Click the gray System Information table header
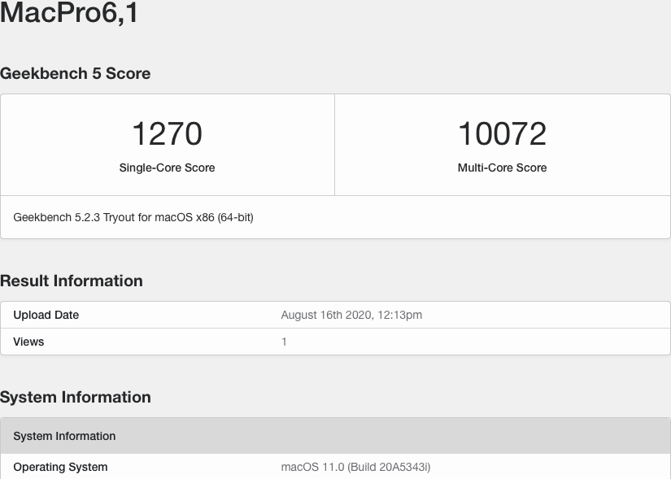 pos(335,436)
